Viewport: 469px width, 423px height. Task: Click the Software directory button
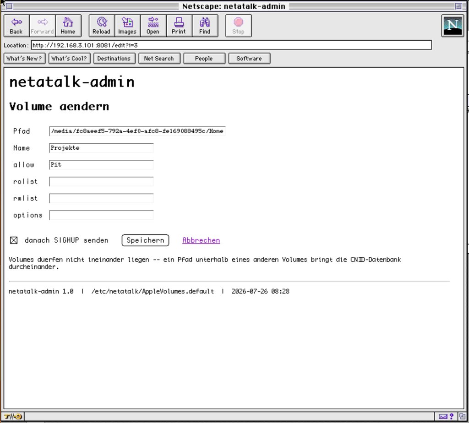click(249, 58)
